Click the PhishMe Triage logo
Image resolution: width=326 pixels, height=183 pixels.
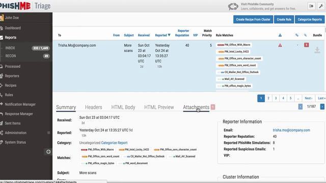[x=25, y=6]
